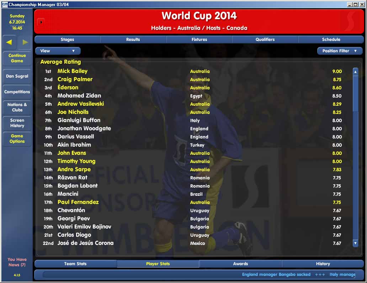Select Valeri Emilov Bojinov
The width and height of the screenshot is (367, 283).
tap(85, 226)
